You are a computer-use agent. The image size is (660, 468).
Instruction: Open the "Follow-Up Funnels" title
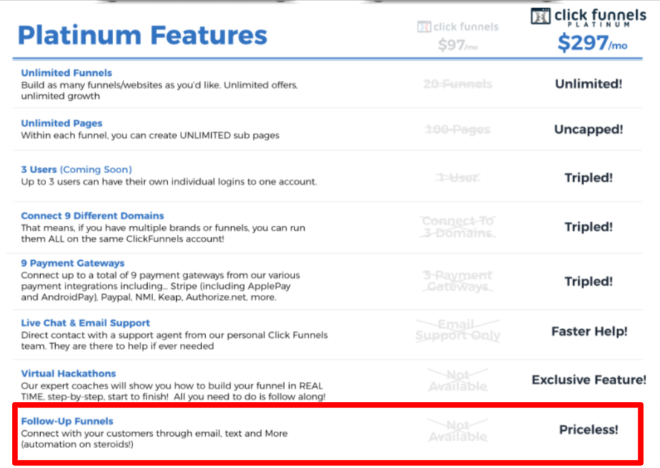(x=68, y=421)
